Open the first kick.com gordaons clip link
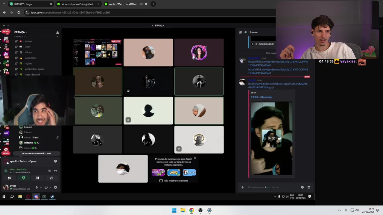 (278, 63)
